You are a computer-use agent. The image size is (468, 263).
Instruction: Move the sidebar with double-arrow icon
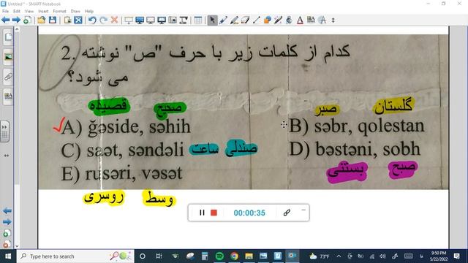pyautogui.click(x=7, y=156)
